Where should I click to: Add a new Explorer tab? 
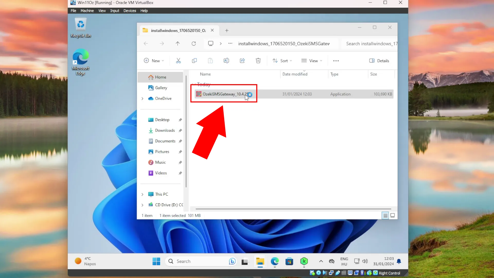pyautogui.click(x=227, y=30)
